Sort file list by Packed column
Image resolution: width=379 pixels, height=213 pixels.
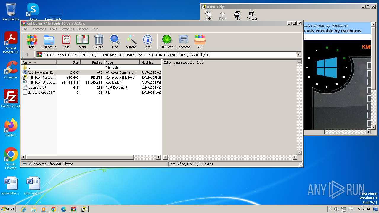pos(92,62)
